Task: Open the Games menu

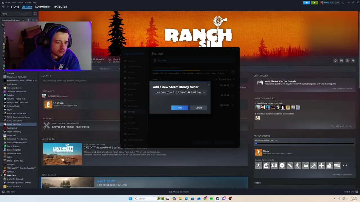Action: coord(28,3)
